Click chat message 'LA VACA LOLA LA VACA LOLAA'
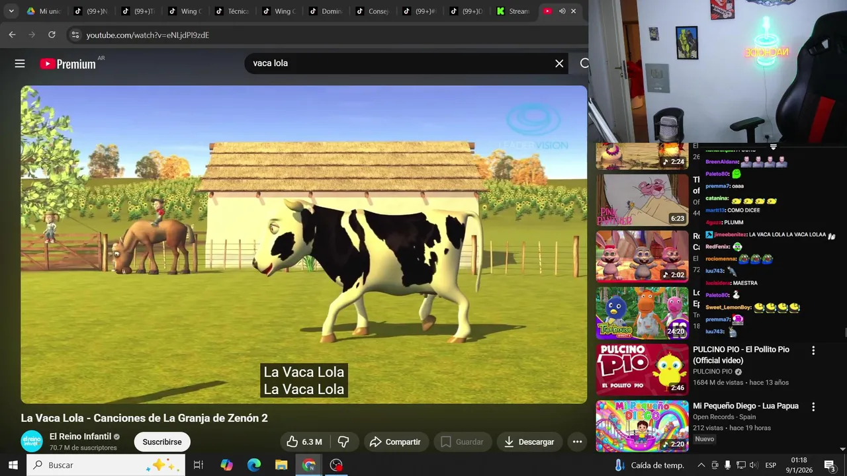Viewport: 847px width, 476px height. click(787, 235)
